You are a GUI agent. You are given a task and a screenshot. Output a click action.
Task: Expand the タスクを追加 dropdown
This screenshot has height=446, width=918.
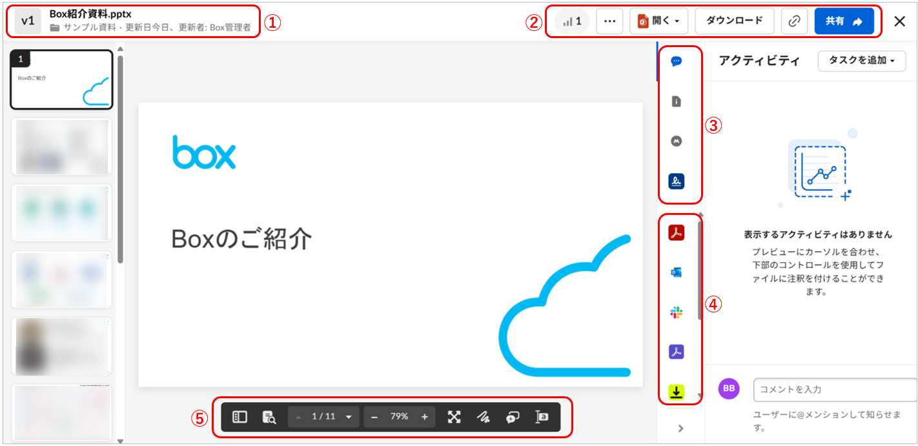(861, 61)
